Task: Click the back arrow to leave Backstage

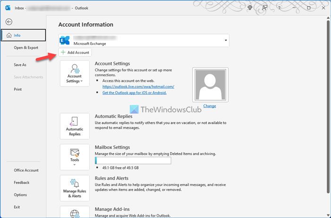Action: click(x=9, y=22)
